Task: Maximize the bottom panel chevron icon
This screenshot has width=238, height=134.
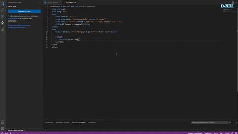Action: point(234,122)
